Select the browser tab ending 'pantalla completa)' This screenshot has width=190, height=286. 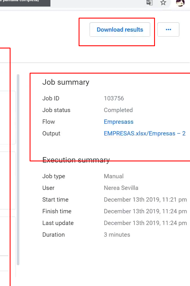click(x=25, y=3)
